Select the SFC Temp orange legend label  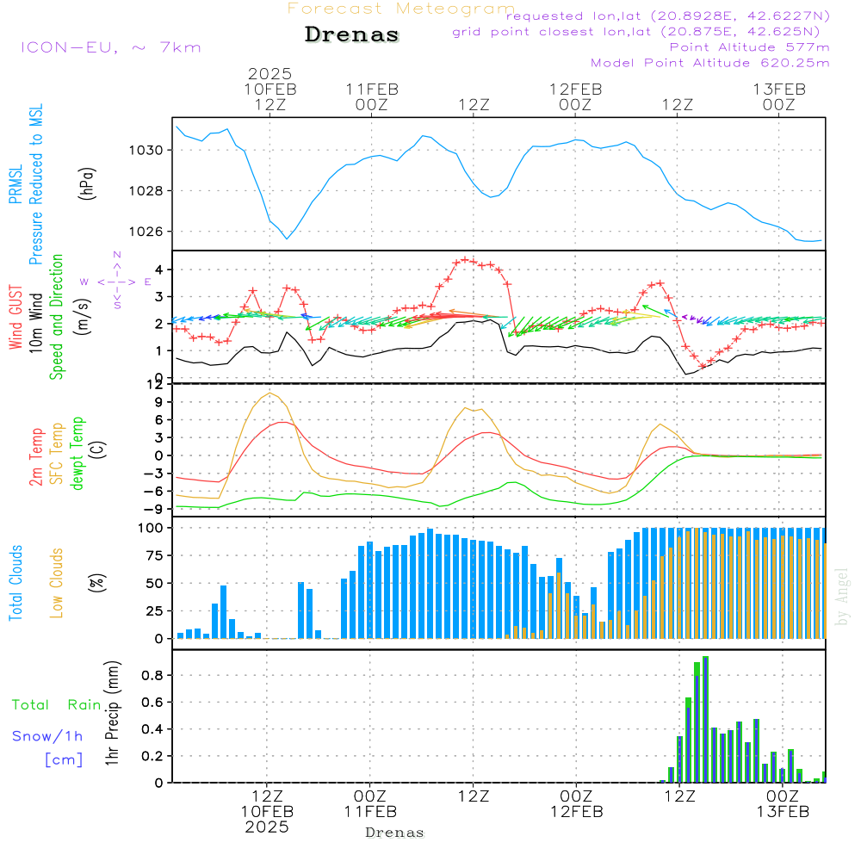pyautogui.click(x=57, y=454)
